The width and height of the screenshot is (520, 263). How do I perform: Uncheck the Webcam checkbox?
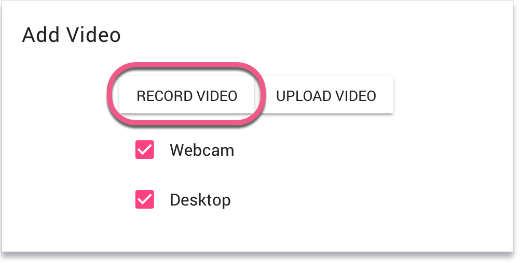tap(145, 150)
